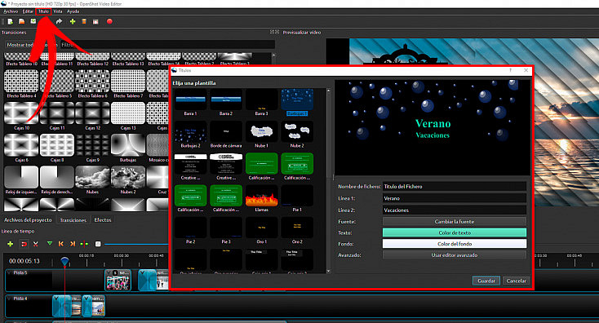
Task: Collapse Pista 4 track arrow
Action: [9, 299]
